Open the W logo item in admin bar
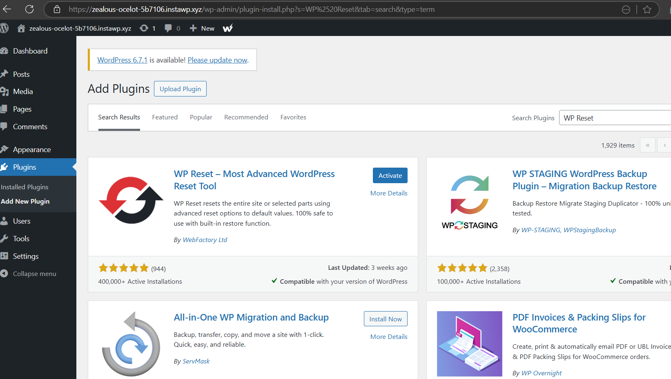This screenshot has width=671, height=379. [x=228, y=28]
